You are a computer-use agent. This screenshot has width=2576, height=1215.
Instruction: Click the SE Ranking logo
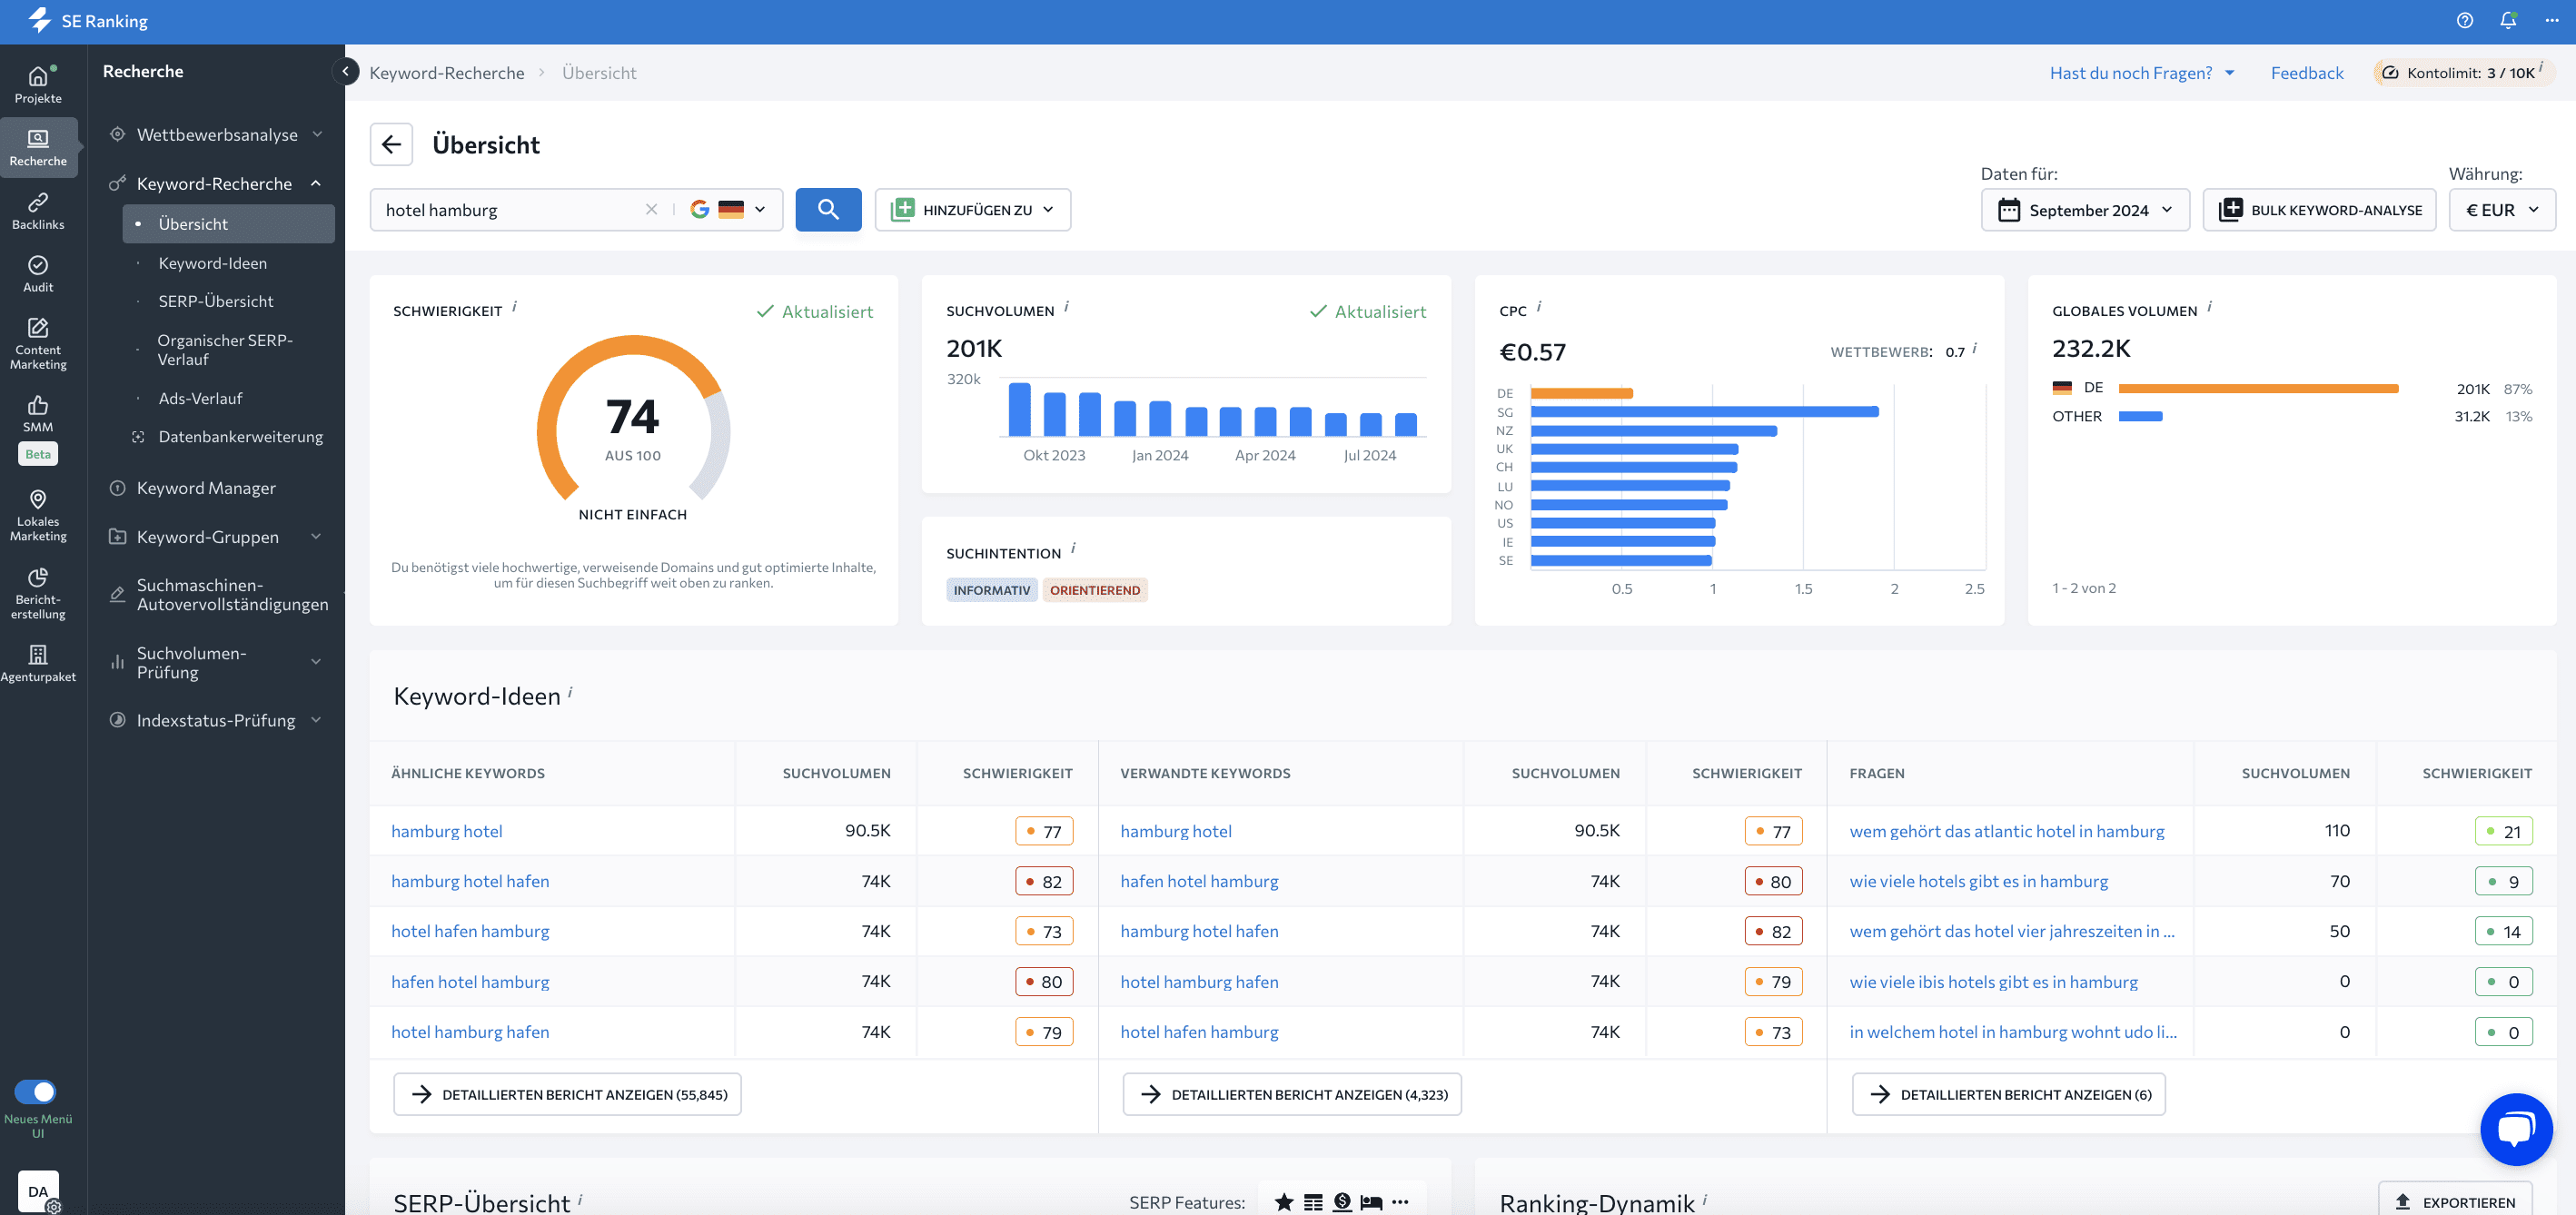tap(88, 21)
